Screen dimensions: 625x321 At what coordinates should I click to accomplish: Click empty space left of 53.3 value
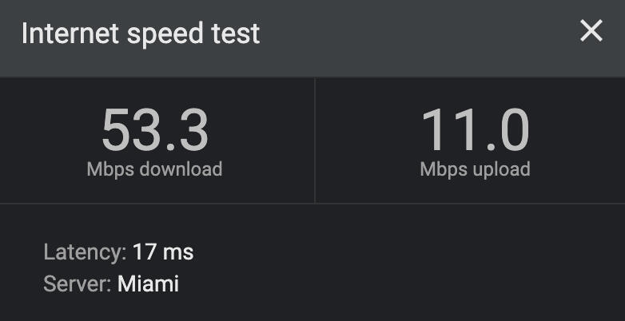click(48, 132)
